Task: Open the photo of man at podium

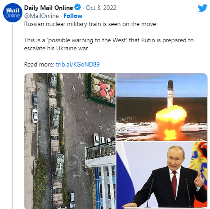Action: coord(162,175)
